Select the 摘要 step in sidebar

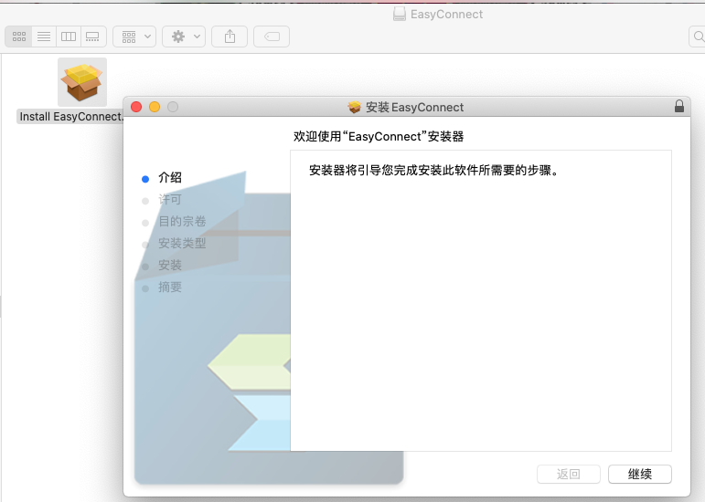(170, 288)
